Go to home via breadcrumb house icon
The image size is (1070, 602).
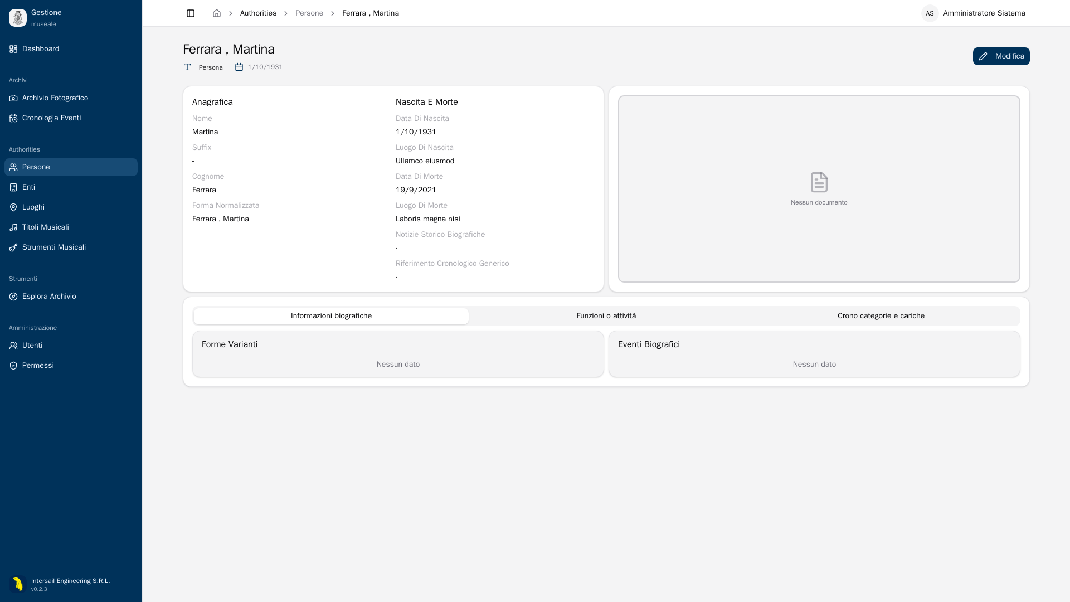coord(217,13)
